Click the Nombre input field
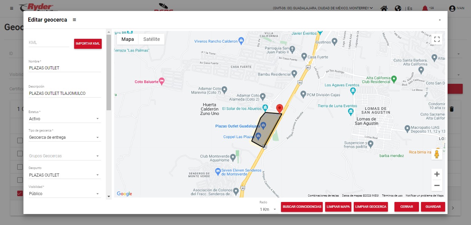Image resolution: width=471 pixels, height=225 pixels. (x=64, y=68)
